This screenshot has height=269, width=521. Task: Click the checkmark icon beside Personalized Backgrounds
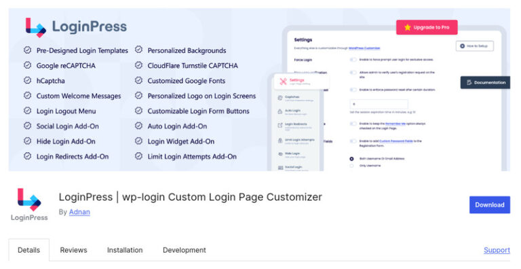[x=138, y=50]
